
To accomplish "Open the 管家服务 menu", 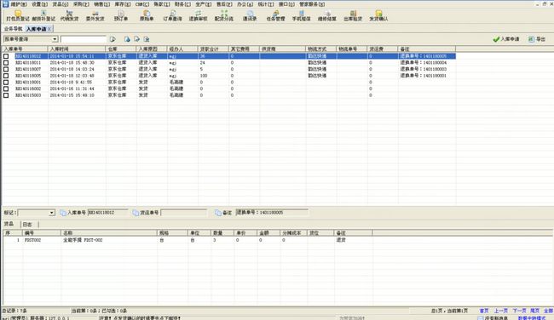I will (x=312, y=4).
